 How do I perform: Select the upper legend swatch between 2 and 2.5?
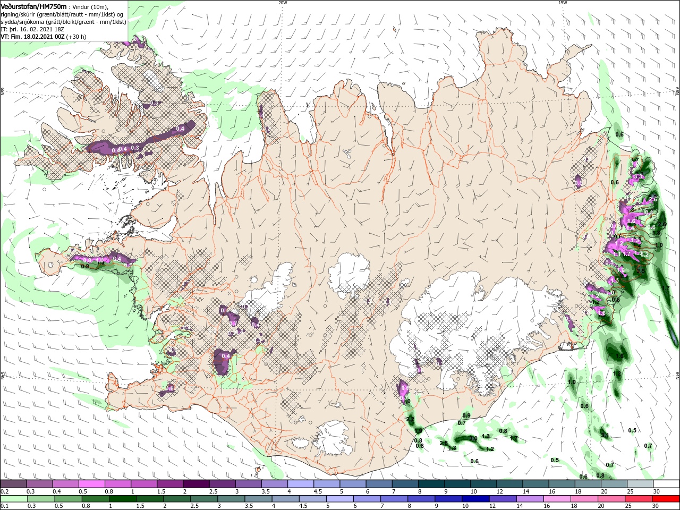pos(195,484)
